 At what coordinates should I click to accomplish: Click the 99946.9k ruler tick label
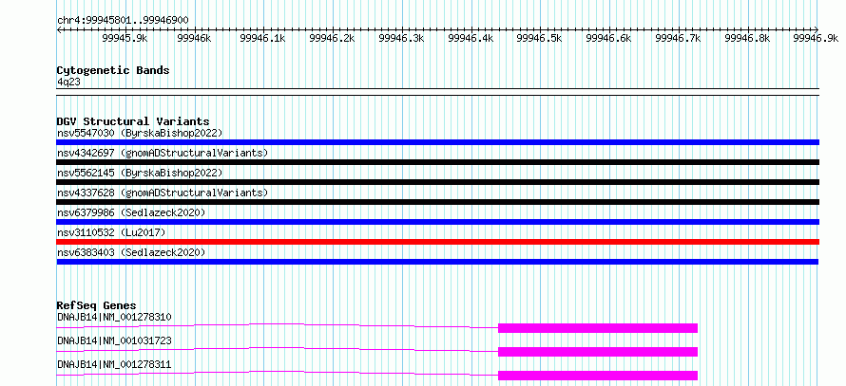[x=817, y=38]
